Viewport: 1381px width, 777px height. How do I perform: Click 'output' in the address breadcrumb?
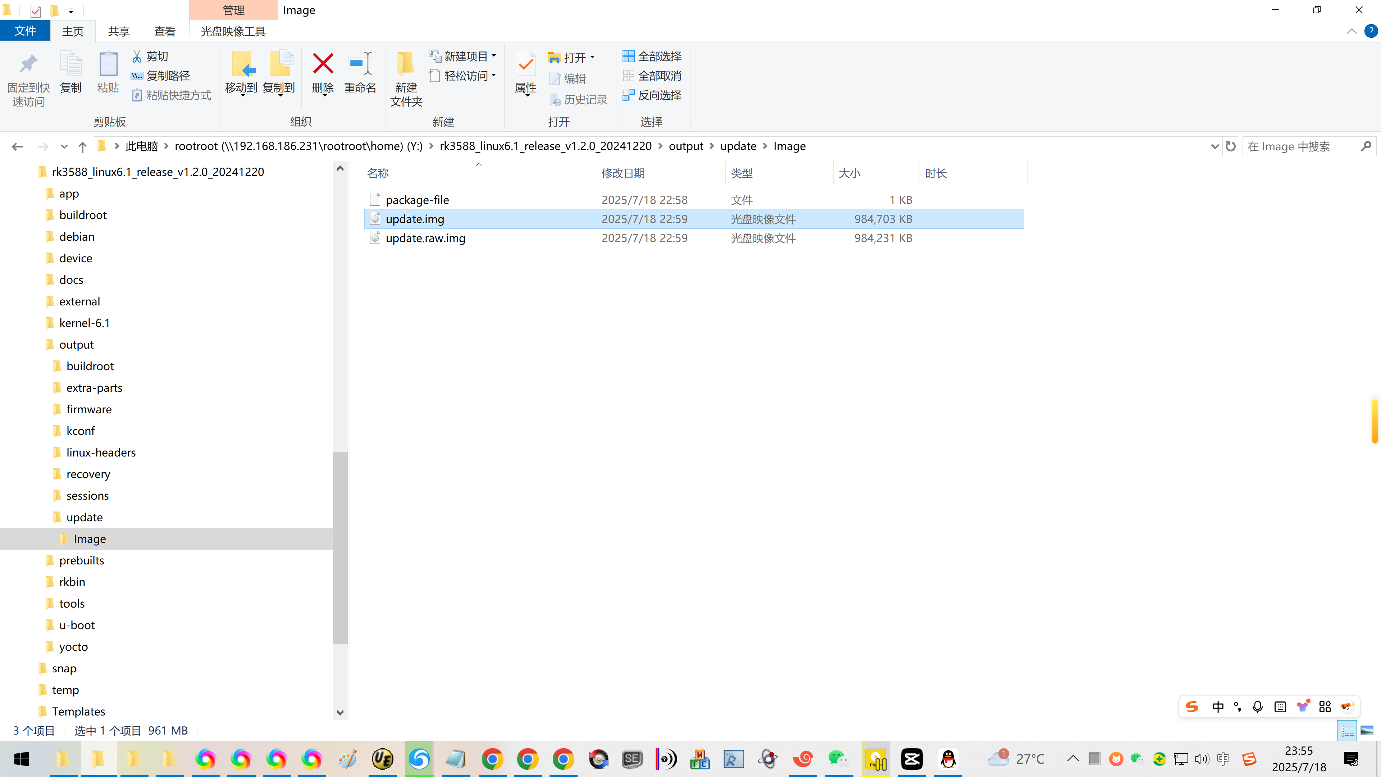pyautogui.click(x=686, y=146)
